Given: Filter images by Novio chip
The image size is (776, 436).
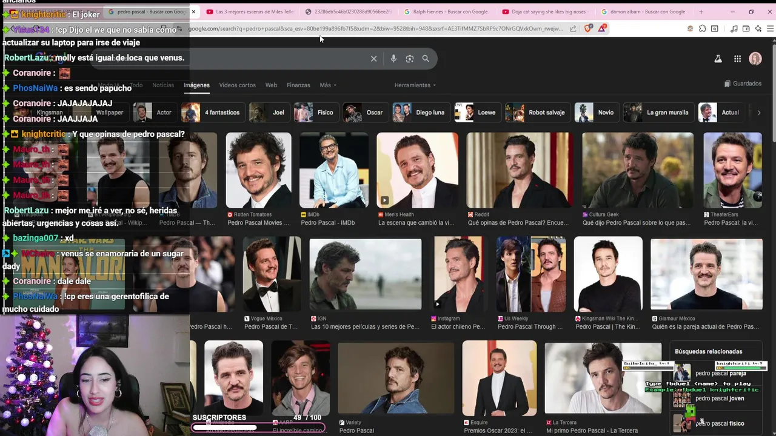Looking at the screenshot, I should pyautogui.click(x=595, y=113).
